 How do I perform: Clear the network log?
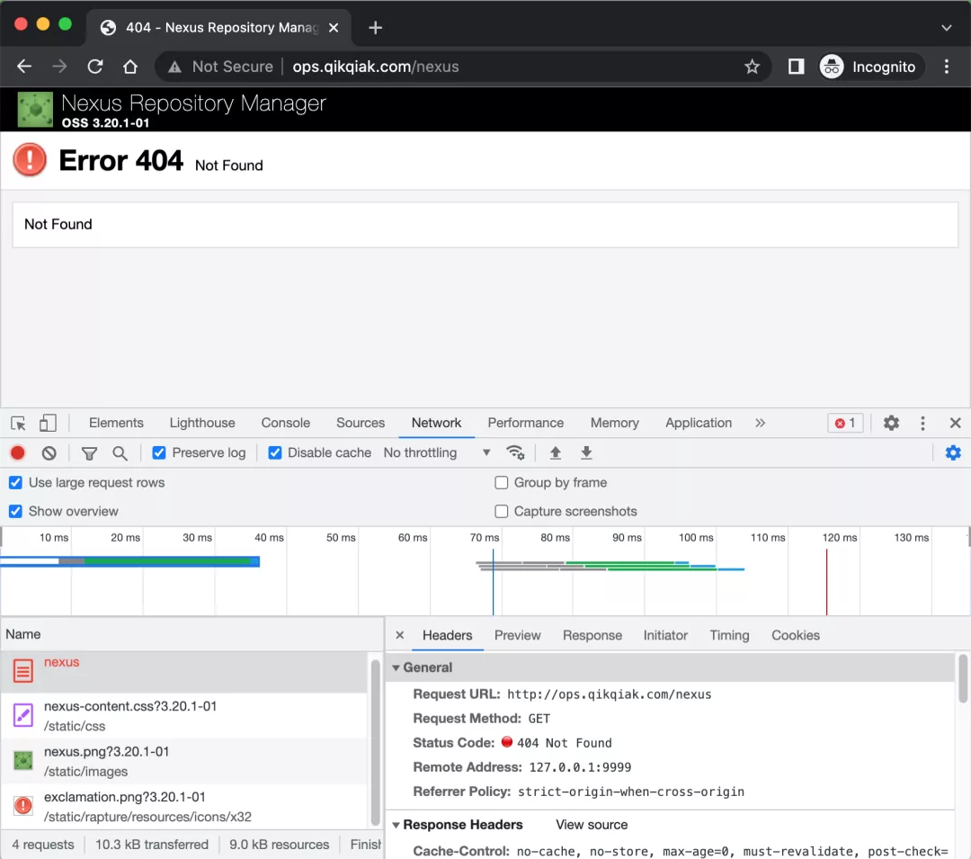[x=49, y=453]
